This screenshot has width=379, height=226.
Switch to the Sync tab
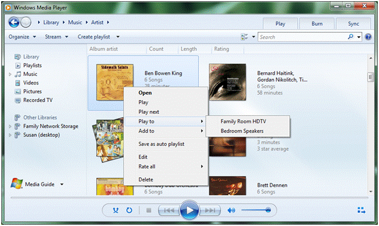tap(354, 24)
